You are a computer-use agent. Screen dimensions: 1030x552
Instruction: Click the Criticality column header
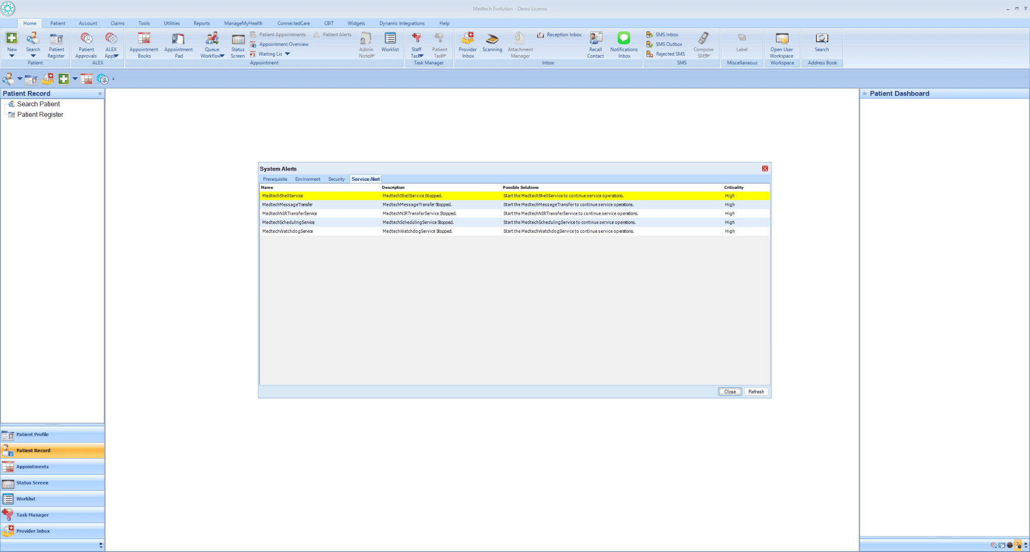pyautogui.click(x=746, y=187)
